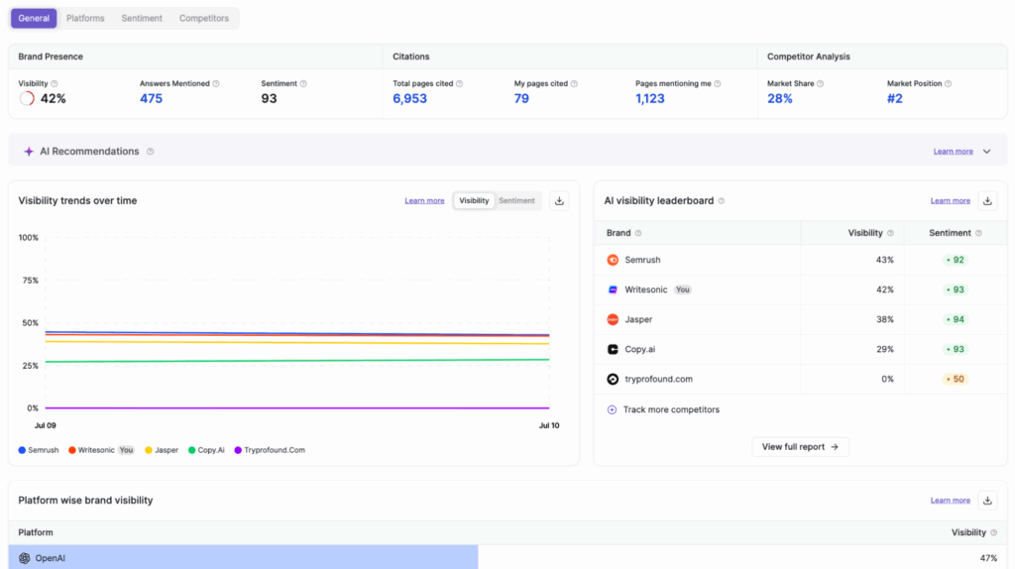Expand the AI Recommendations section chevron
1015x569 pixels.
coord(987,152)
